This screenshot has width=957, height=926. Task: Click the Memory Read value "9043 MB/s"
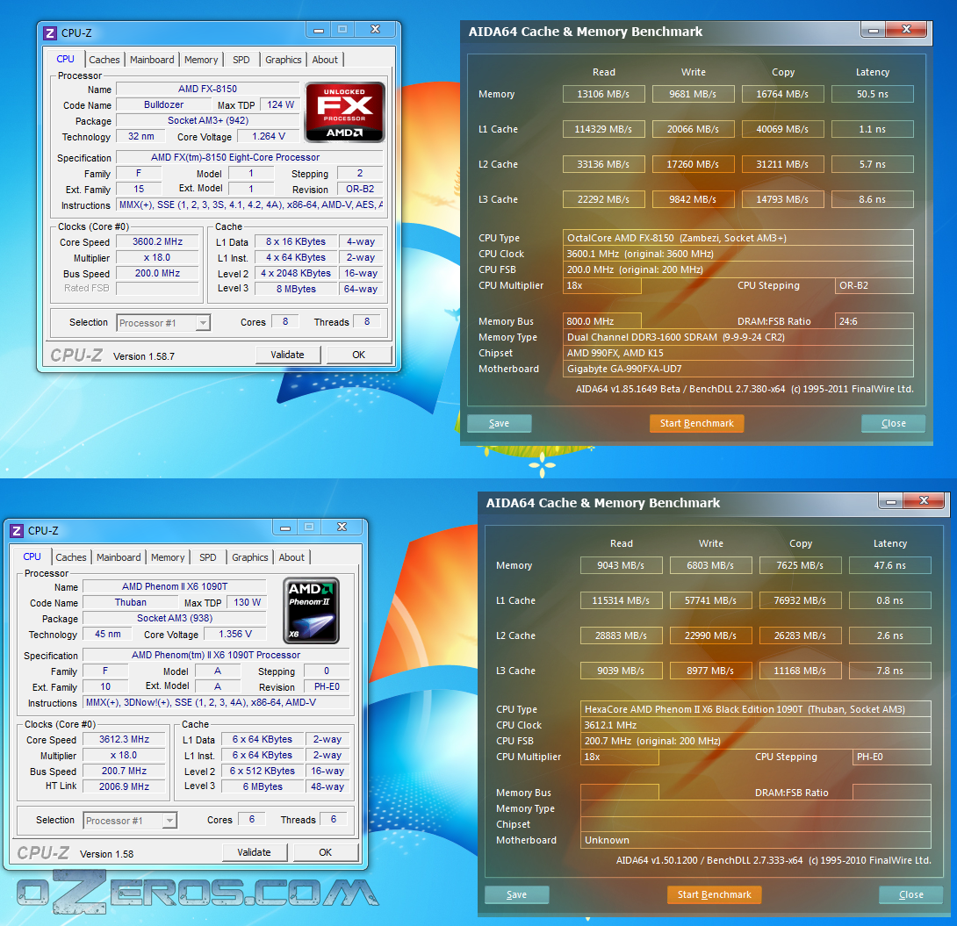[622, 565]
